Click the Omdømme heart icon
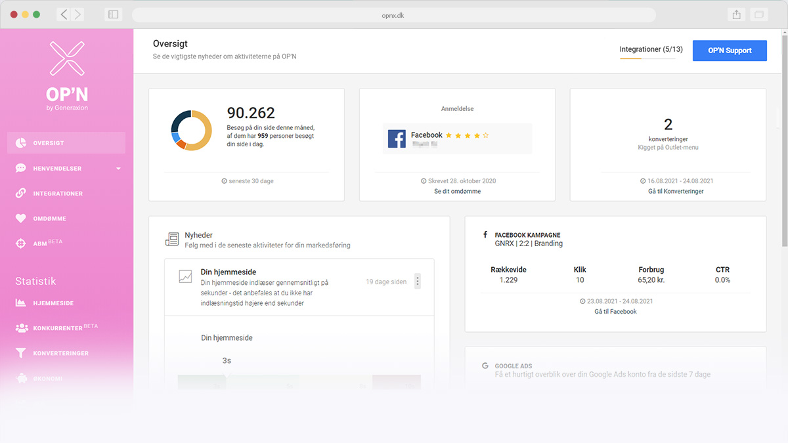The image size is (788, 443). 21,219
